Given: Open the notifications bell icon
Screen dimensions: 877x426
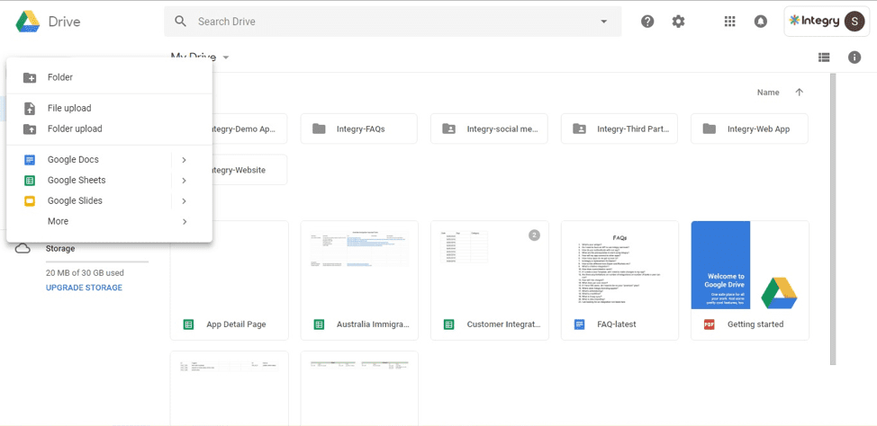Looking at the screenshot, I should point(760,22).
